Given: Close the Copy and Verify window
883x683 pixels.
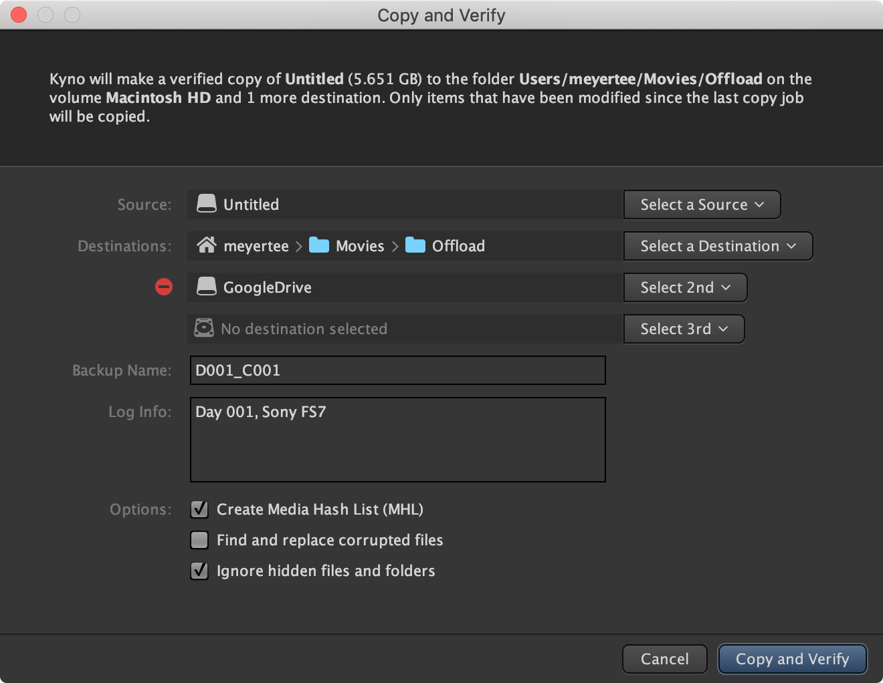Looking at the screenshot, I should (19, 15).
